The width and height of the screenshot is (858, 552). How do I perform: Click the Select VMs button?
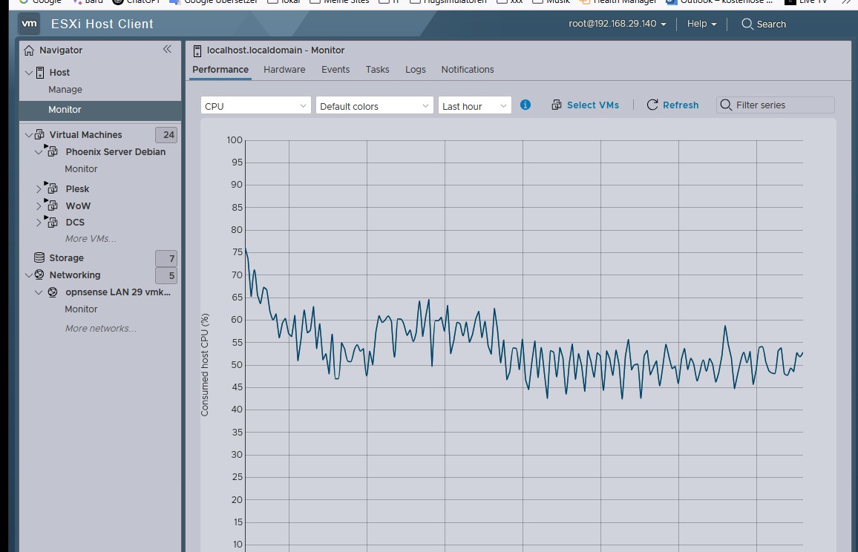585,105
